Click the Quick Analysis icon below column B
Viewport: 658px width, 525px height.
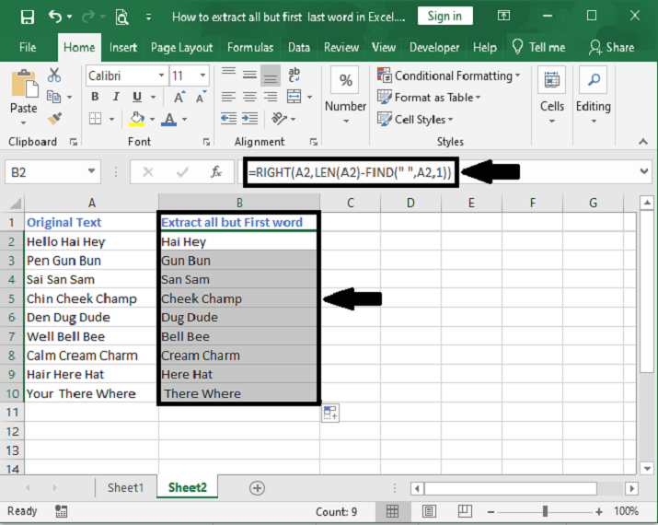(330, 413)
